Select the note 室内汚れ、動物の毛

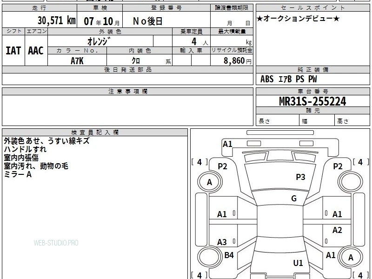tap(36, 166)
